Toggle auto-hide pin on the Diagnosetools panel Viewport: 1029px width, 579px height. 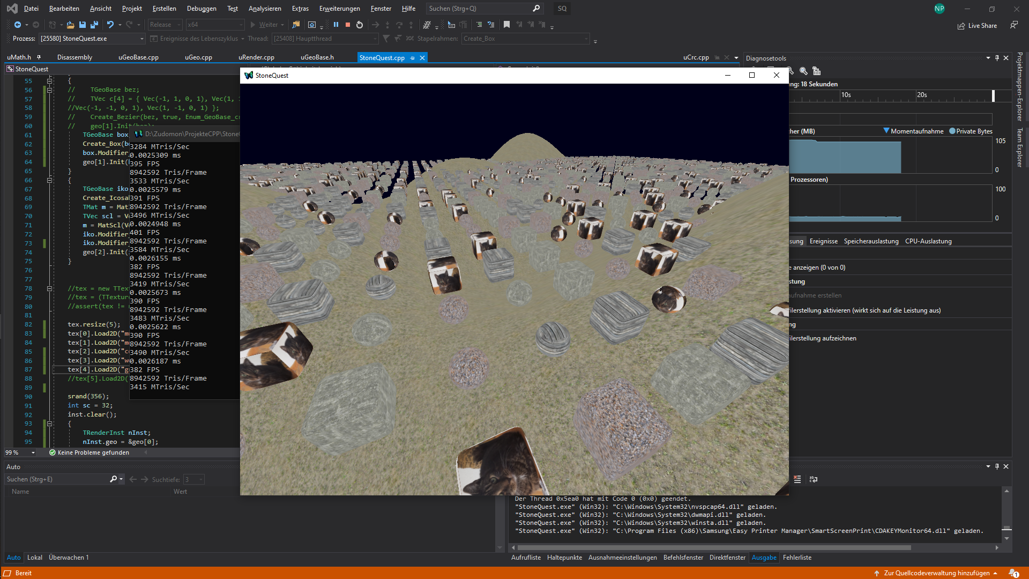coord(997,58)
